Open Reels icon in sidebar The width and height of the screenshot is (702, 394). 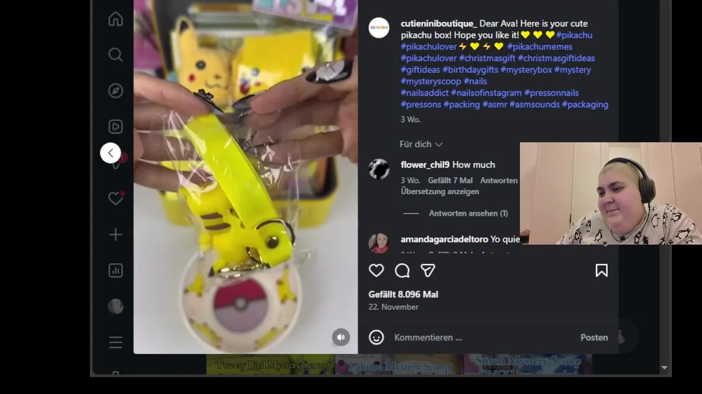tap(115, 127)
